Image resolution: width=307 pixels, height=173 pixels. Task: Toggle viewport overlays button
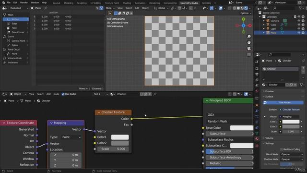coord(221,8)
